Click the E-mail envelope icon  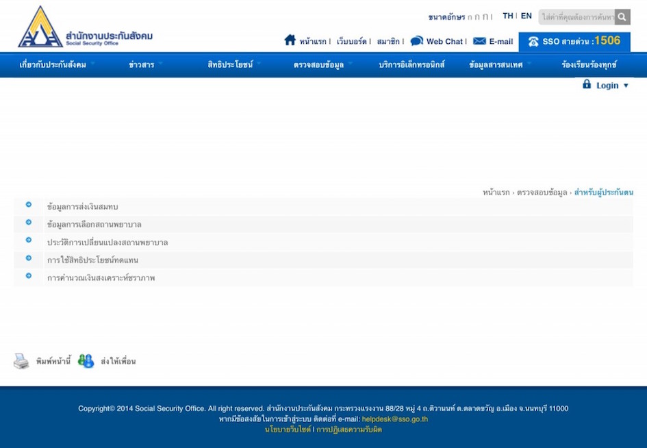[x=479, y=41]
